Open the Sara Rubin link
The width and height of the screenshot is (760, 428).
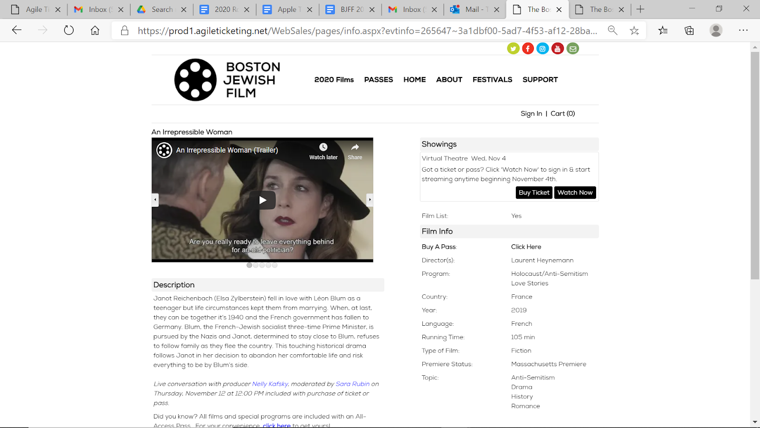(x=352, y=384)
